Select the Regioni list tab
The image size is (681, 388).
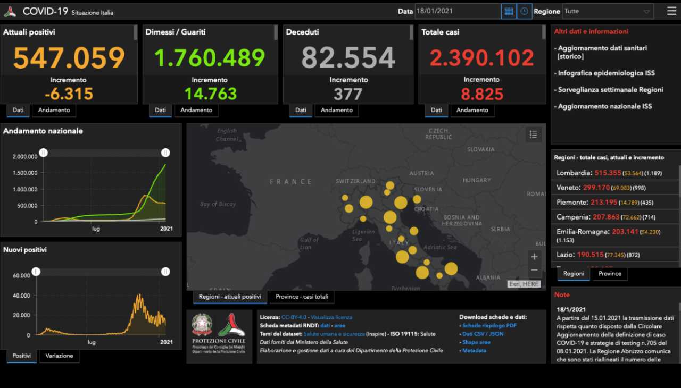pos(574,274)
